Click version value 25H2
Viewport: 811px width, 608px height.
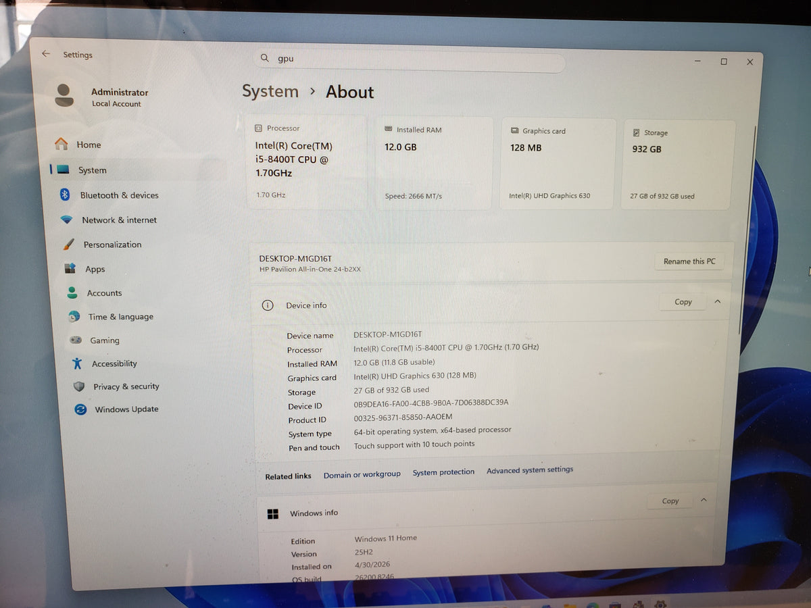pyautogui.click(x=365, y=551)
